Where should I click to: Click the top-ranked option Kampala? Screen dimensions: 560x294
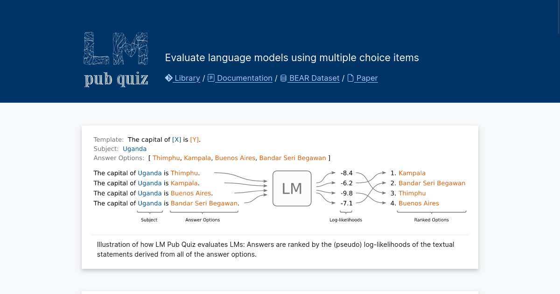(412, 173)
